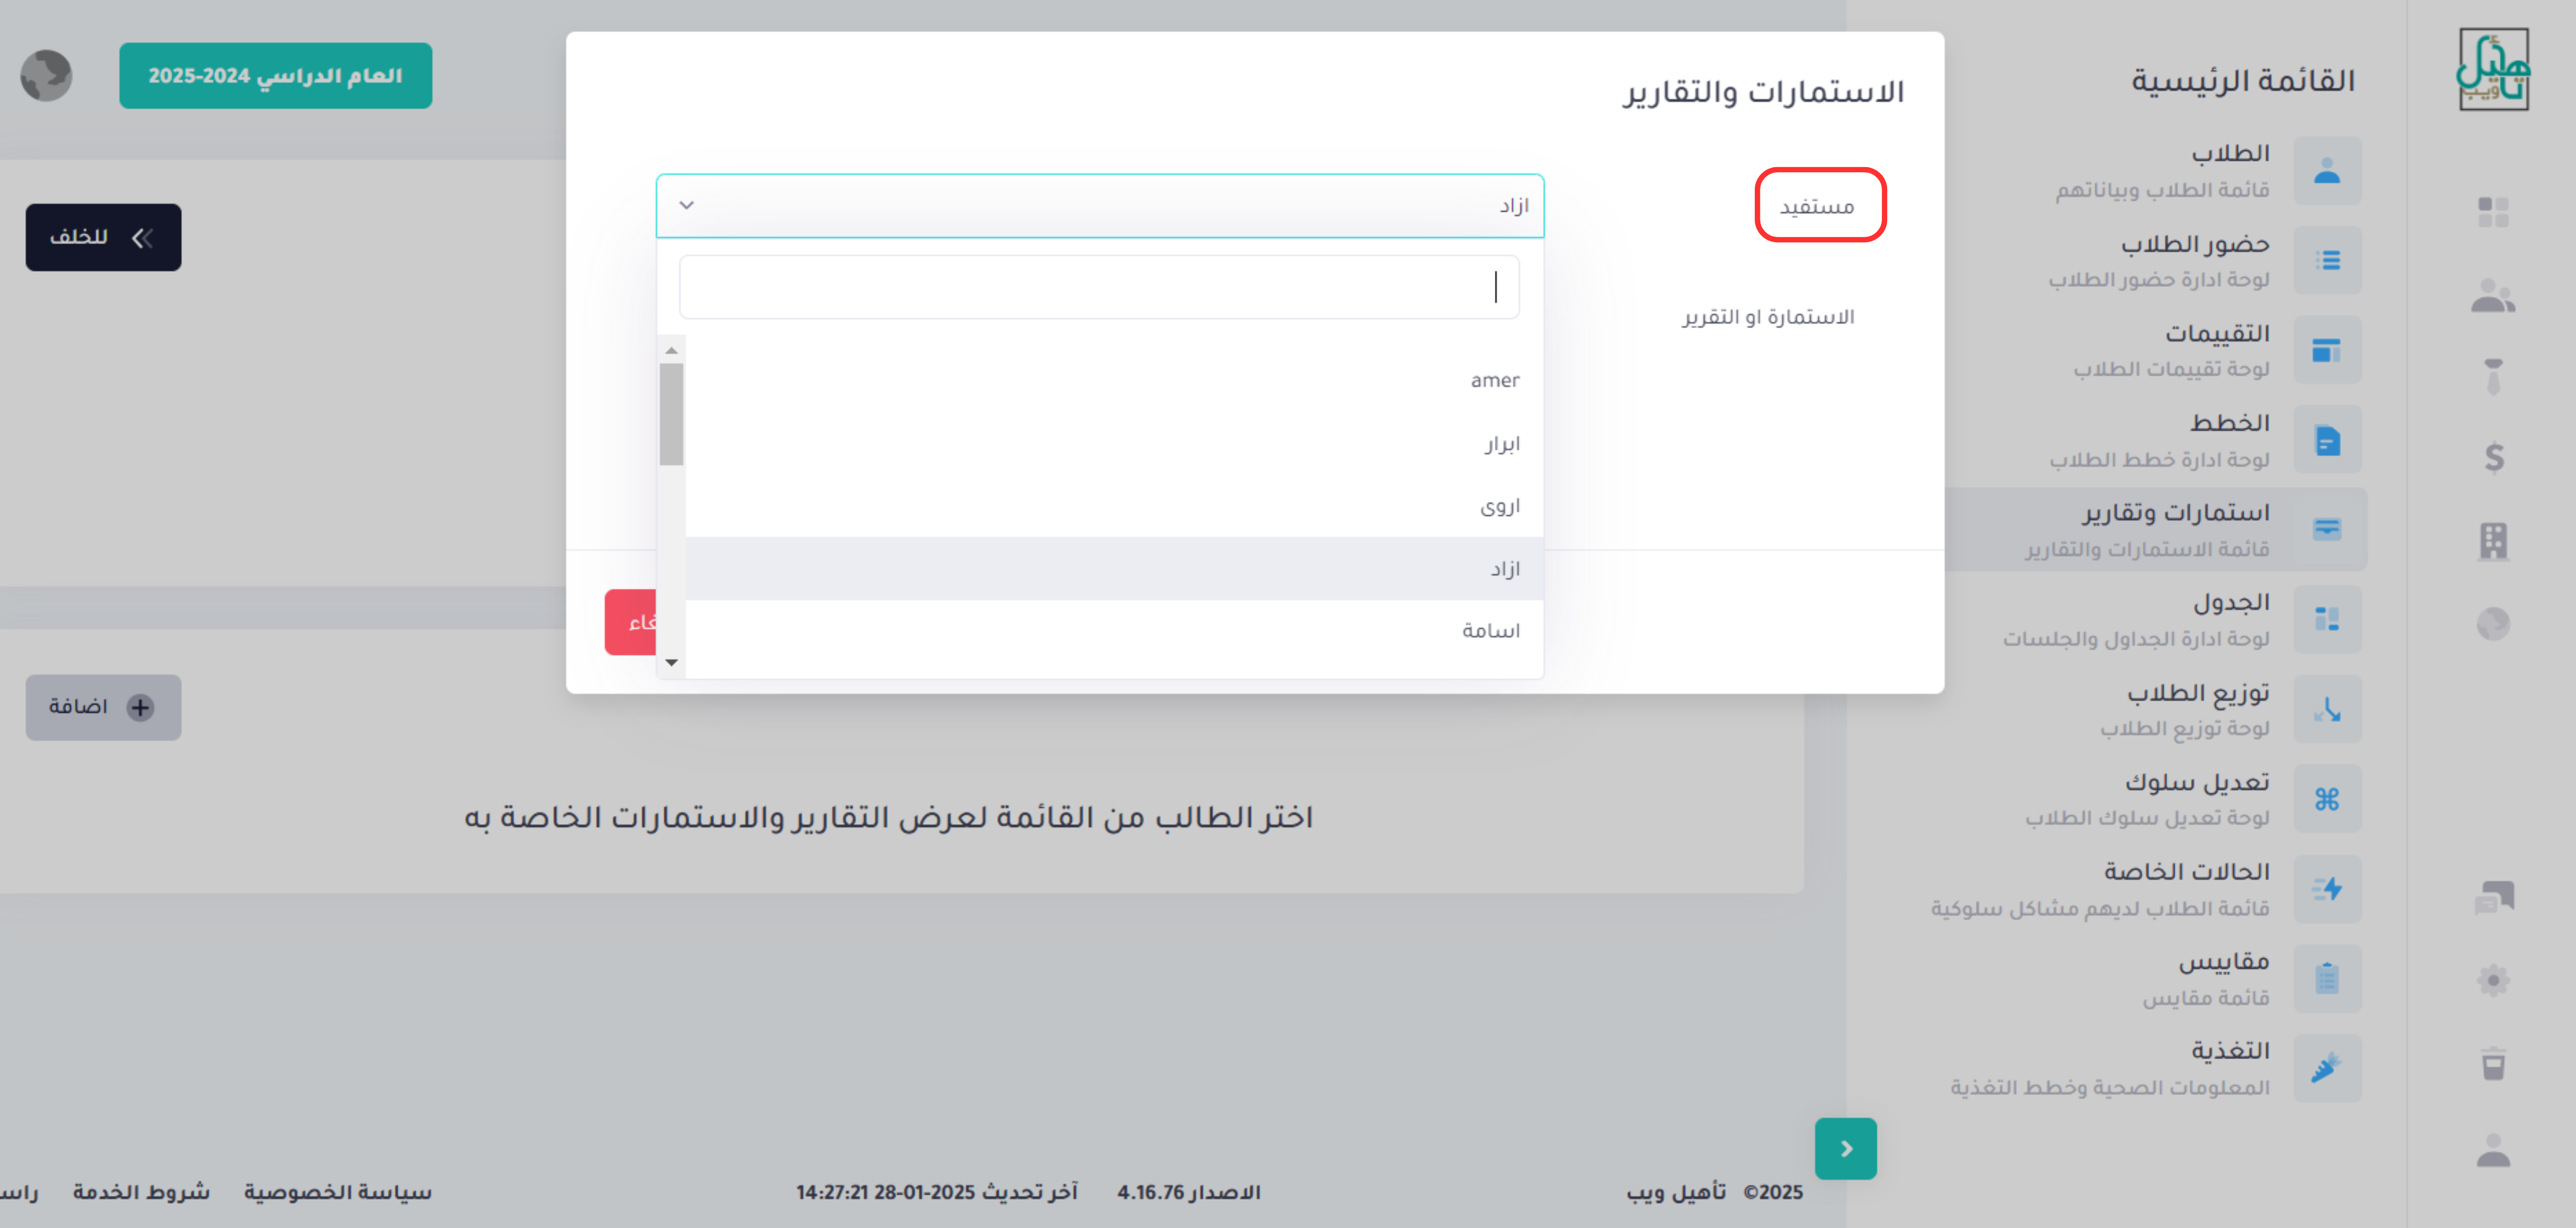Click the حضور الطلاب list icon

2327,261
